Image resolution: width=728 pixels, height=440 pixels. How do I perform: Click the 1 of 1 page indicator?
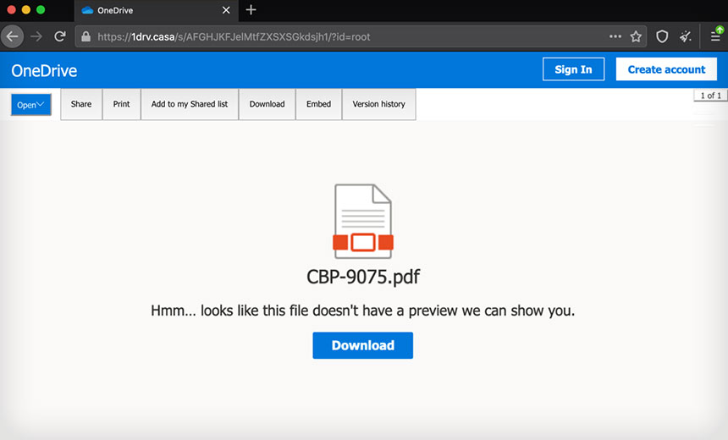pyautogui.click(x=710, y=96)
